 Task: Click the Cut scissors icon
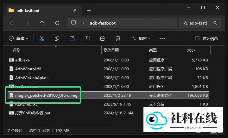point(42,38)
